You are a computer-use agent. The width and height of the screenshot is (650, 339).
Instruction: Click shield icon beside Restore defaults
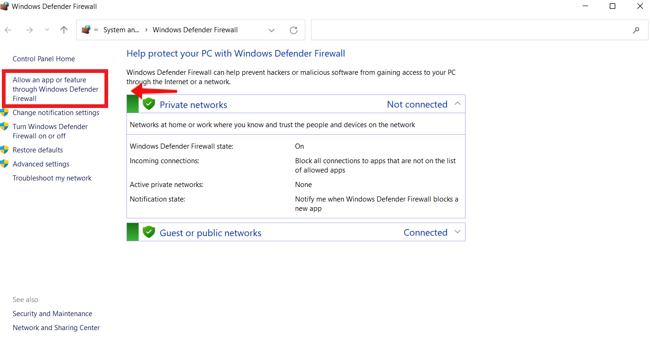coord(4,150)
